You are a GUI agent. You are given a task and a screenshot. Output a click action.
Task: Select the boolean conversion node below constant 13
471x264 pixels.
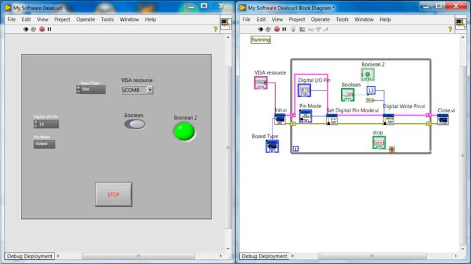(x=370, y=100)
